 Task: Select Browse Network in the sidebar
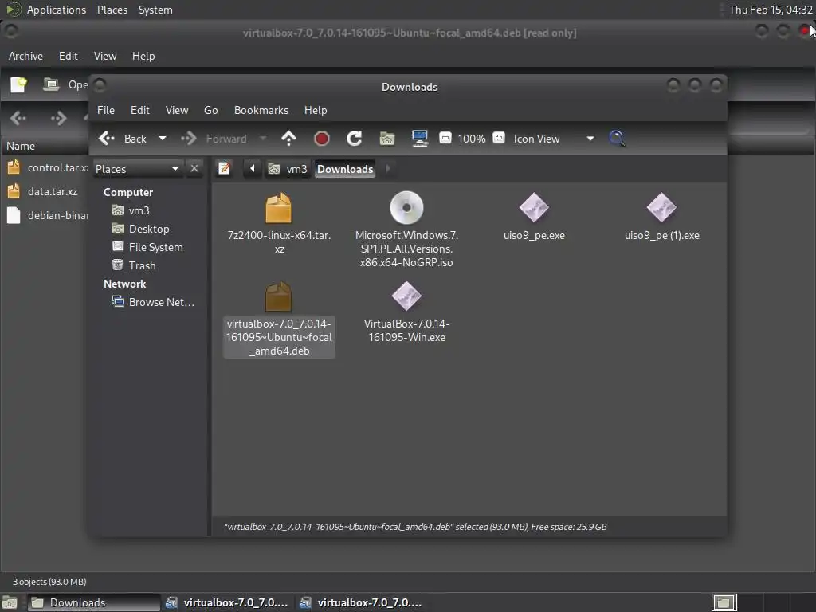(x=161, y=302)
